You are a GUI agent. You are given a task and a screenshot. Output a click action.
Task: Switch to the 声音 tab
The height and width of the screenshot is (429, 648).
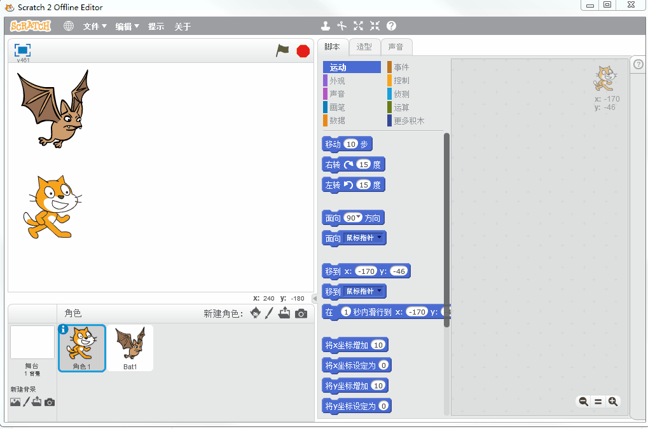pos(396,46)
